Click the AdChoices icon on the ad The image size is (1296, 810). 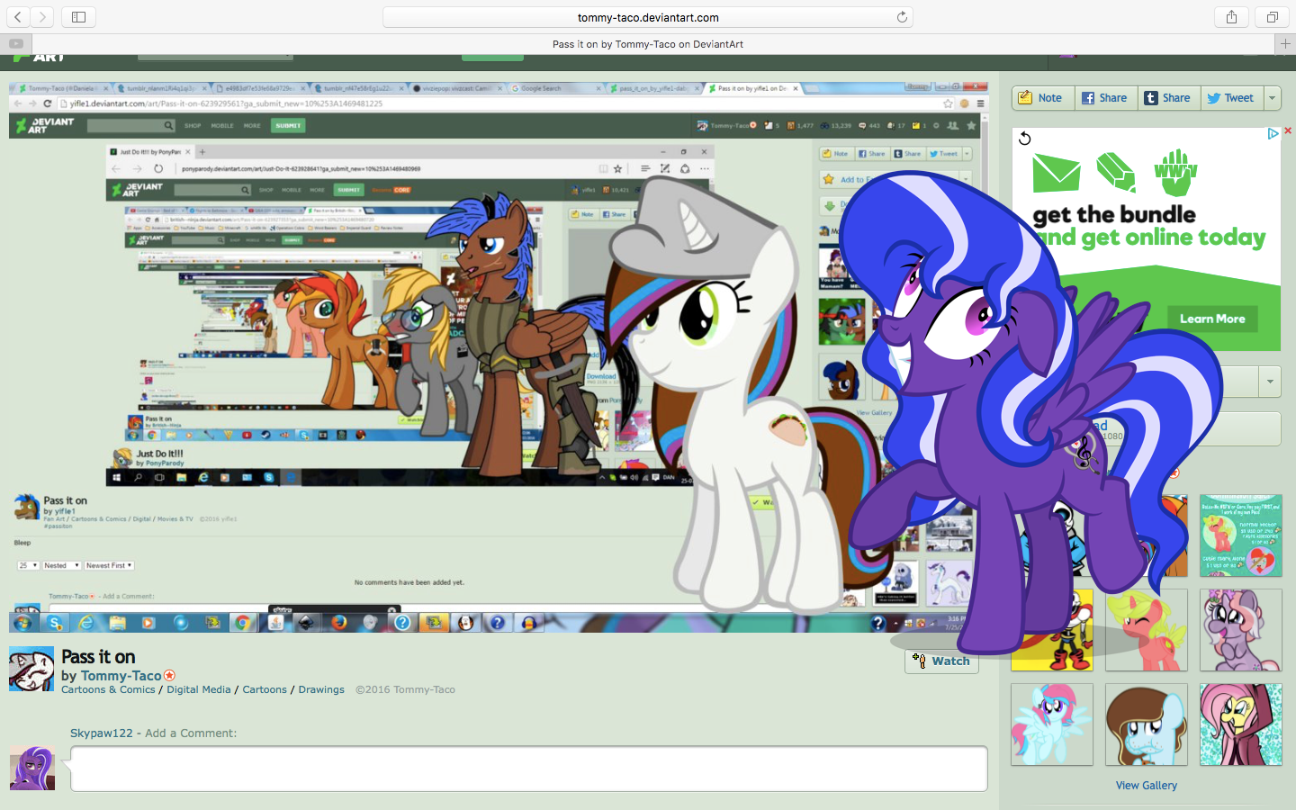tap(1273, 134)
